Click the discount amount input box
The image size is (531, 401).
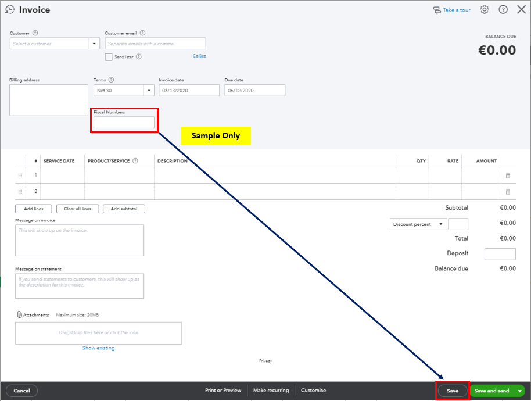458,224
